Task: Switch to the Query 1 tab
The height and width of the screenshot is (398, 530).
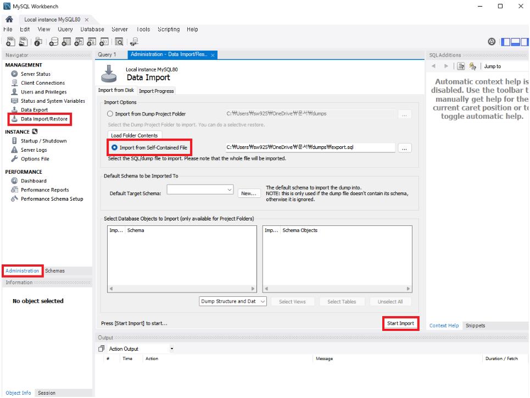Action: [107, 54]
